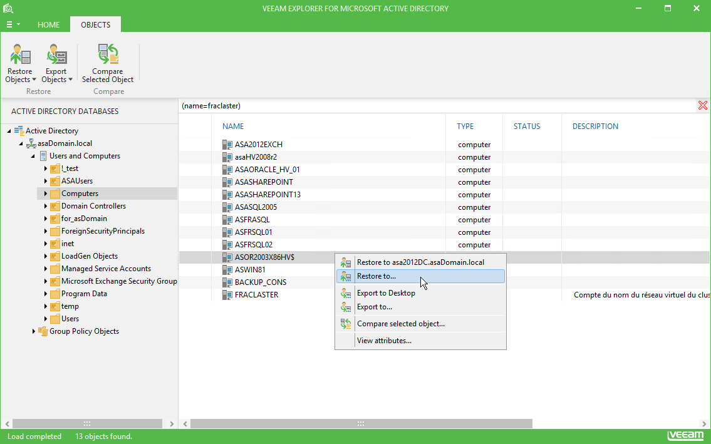
Task: Click computer icon next to ASAORACLE_HV_01
Action: coord(227,170)
